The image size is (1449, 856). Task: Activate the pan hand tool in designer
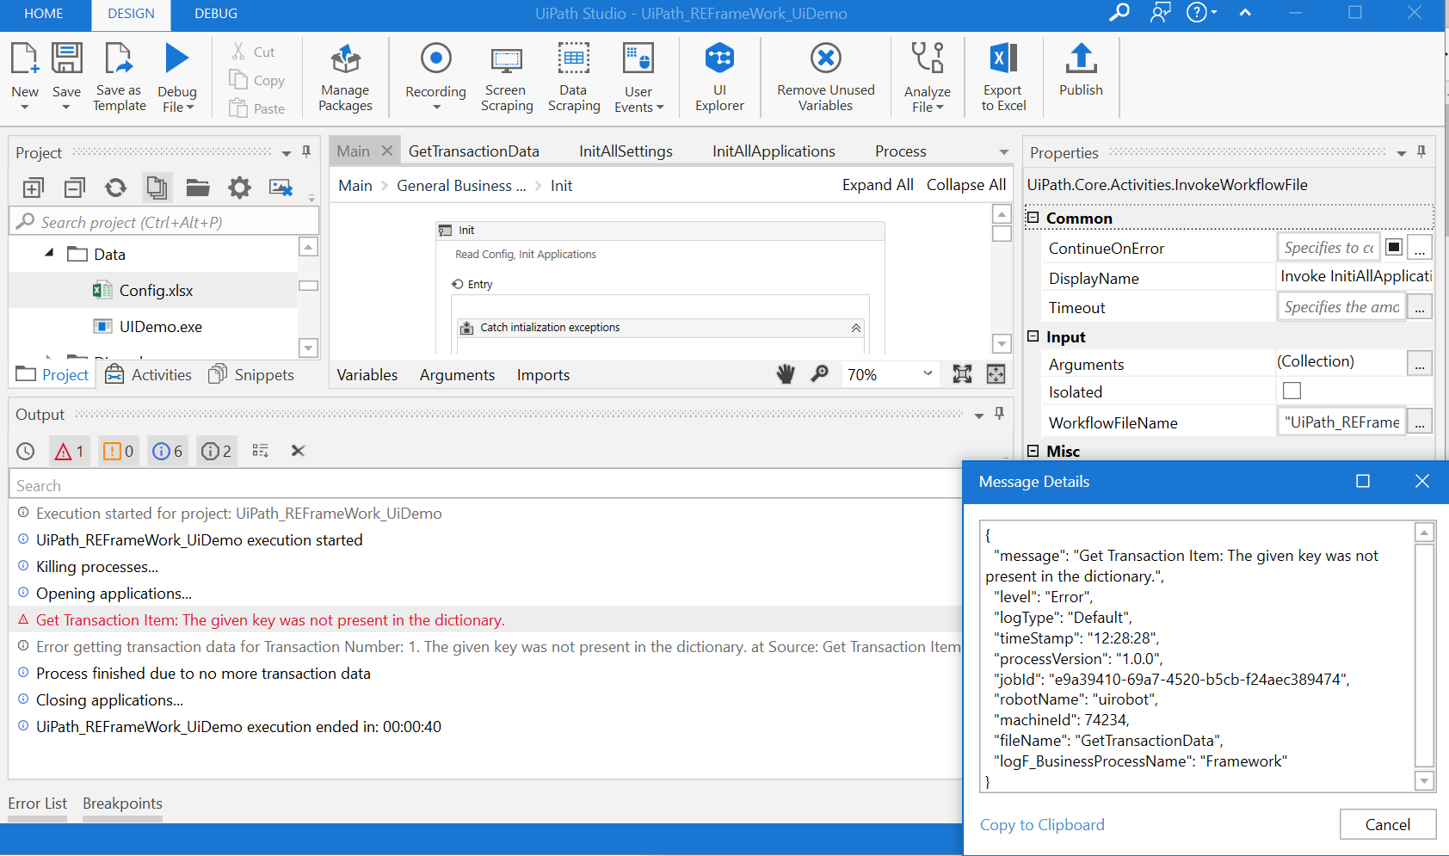[786, 373]
